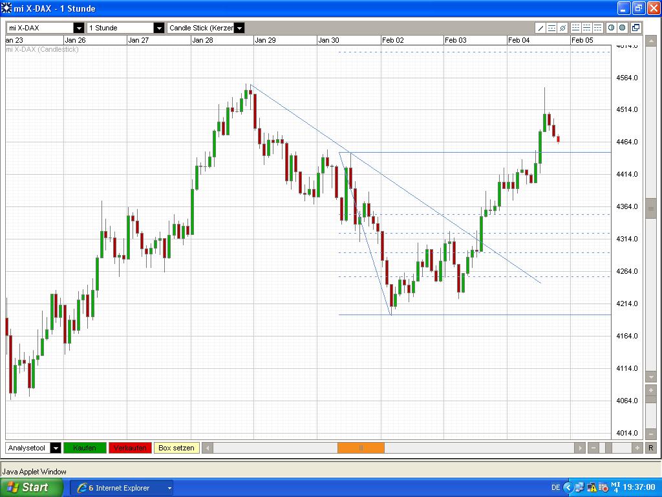Viewport: 662px width, 497px height.
Task: Click the 4214.0 price axis label
Action: [627, 304]
